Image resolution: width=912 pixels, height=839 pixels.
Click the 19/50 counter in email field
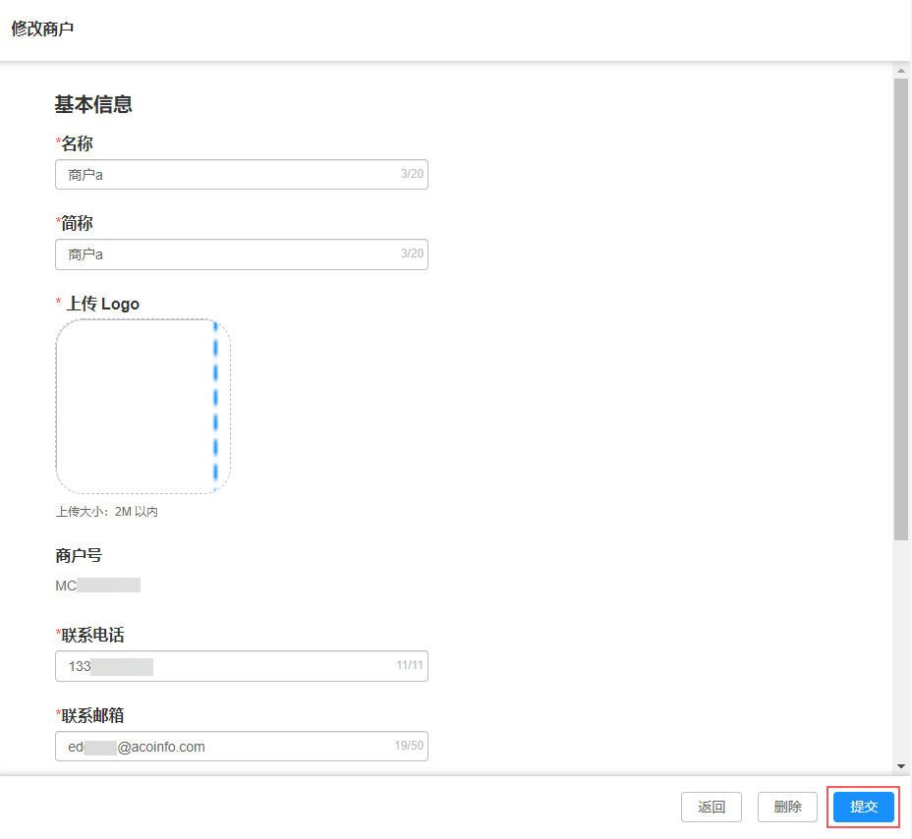coord(409,747)
